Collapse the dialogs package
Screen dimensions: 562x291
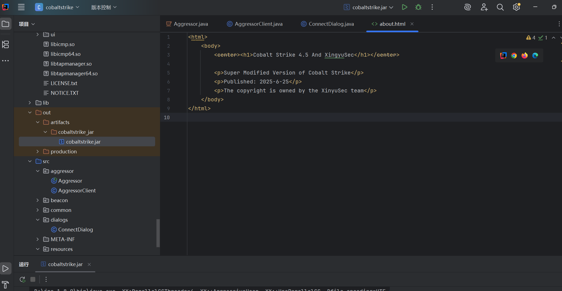tap(37, 220)
